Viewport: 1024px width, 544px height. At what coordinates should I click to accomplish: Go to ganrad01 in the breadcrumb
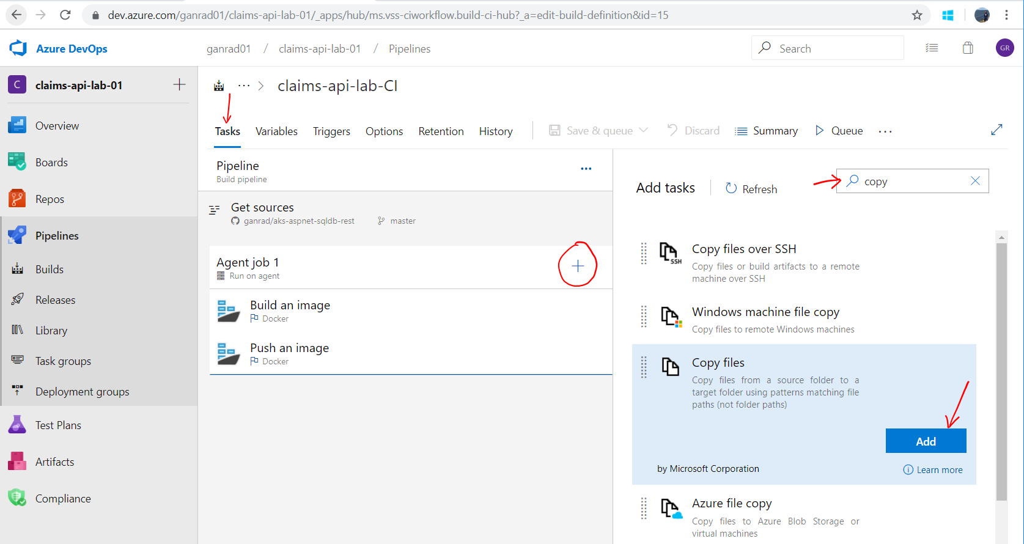229,49
